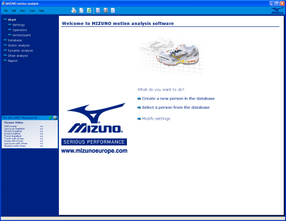Open Dynamic analysis in the sidebar

(x=21, y=50)
